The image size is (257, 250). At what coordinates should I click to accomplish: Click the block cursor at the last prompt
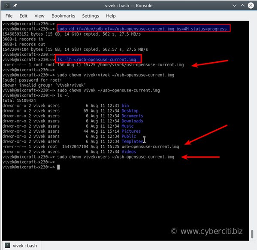pos(58,167)
